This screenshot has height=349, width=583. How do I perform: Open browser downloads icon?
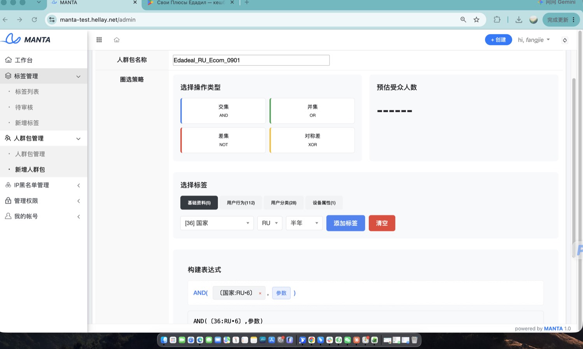[519, 19]
